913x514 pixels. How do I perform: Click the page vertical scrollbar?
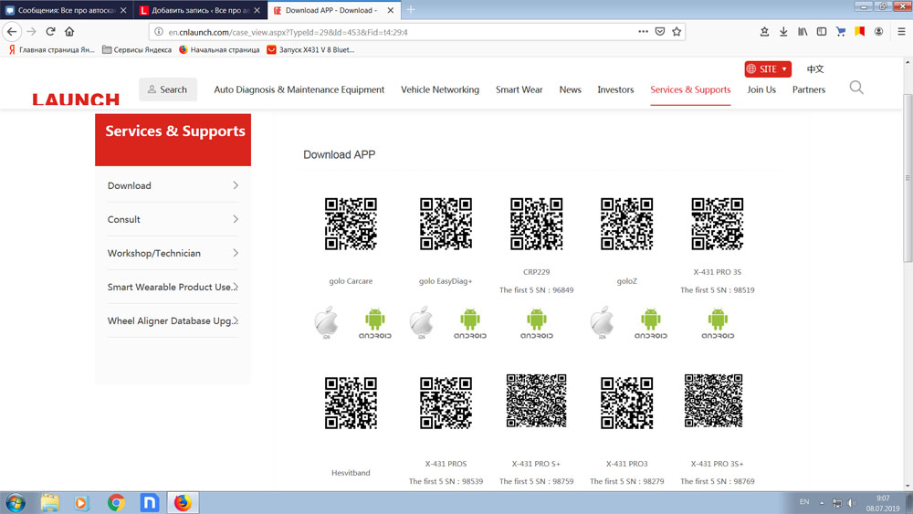pos(908,177)
